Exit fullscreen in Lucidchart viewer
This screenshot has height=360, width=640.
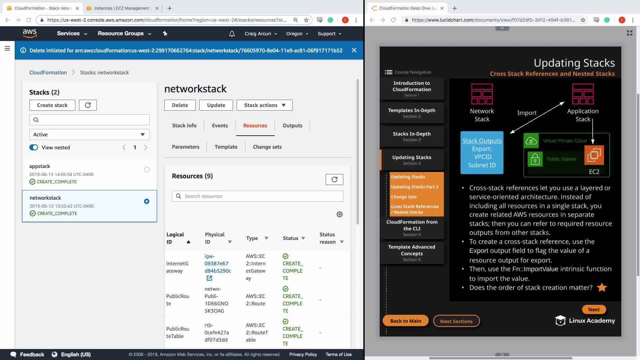click(629, 33)
